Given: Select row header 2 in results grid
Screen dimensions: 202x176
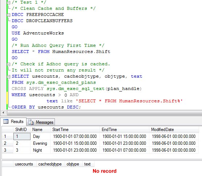Looking at the screenshot, I should [x=8, y=143].
